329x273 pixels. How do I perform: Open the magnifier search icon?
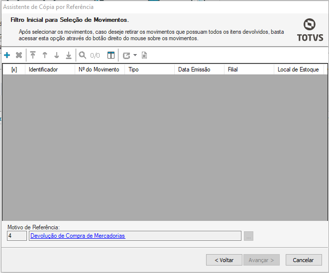point(83,55)
